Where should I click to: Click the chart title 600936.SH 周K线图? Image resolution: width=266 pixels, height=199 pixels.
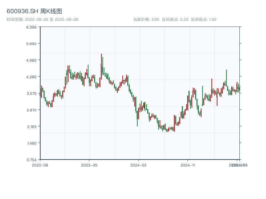click(34, 11)
